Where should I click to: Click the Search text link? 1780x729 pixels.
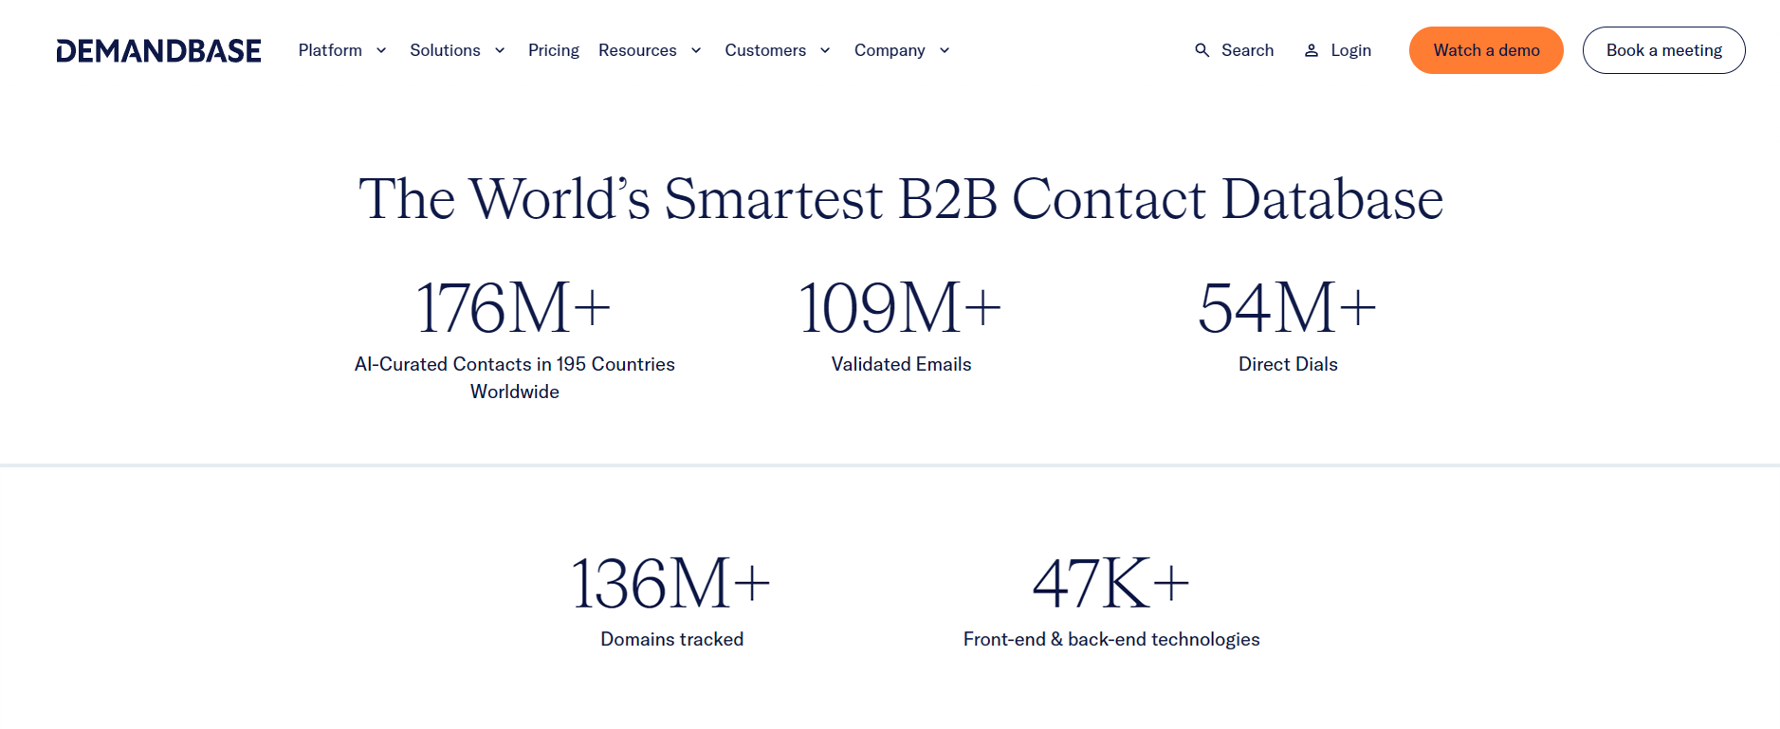point(1247,50)
